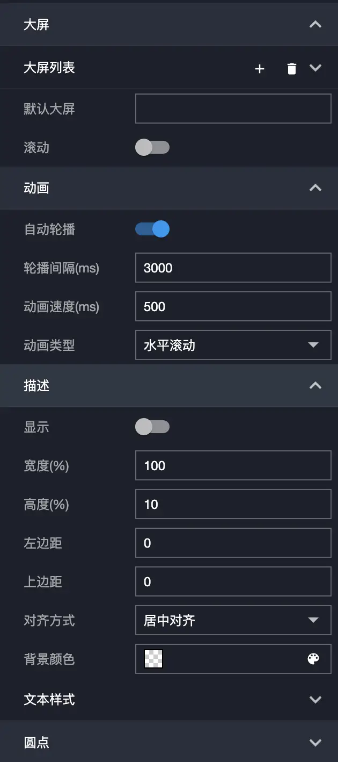Open the 动画类型 dropdown

233,346
